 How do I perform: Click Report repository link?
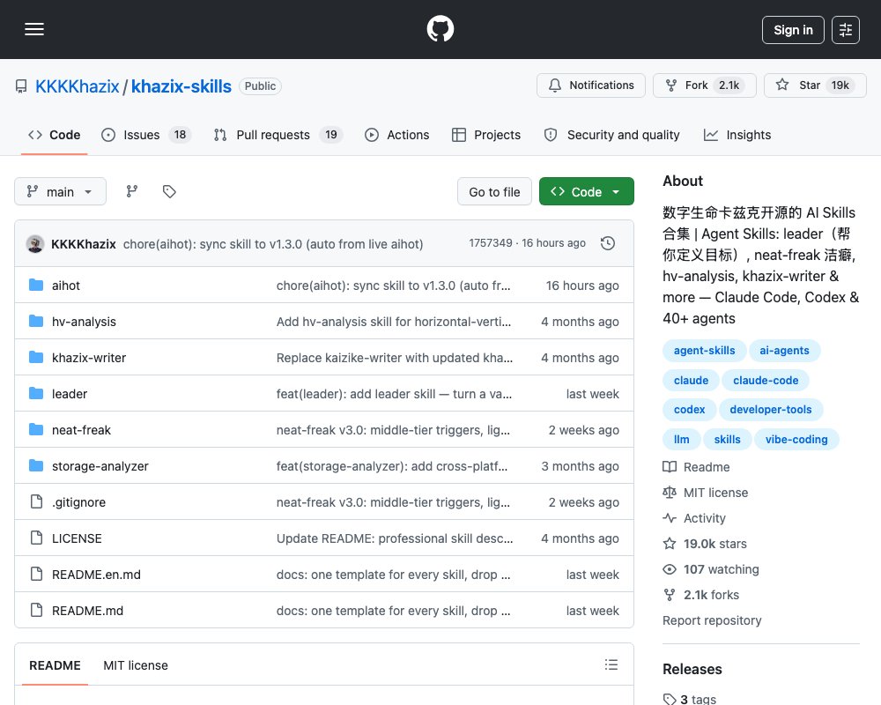pyautogui.click(x=712, y=620)
